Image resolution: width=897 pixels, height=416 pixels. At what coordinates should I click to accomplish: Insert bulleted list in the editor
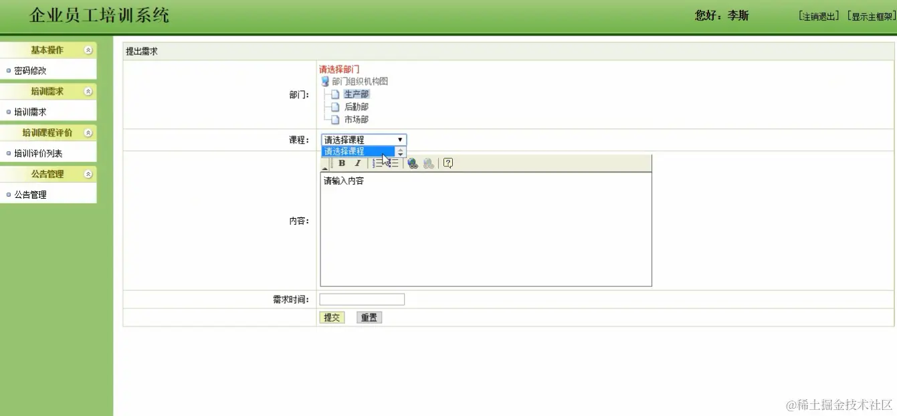394,163
